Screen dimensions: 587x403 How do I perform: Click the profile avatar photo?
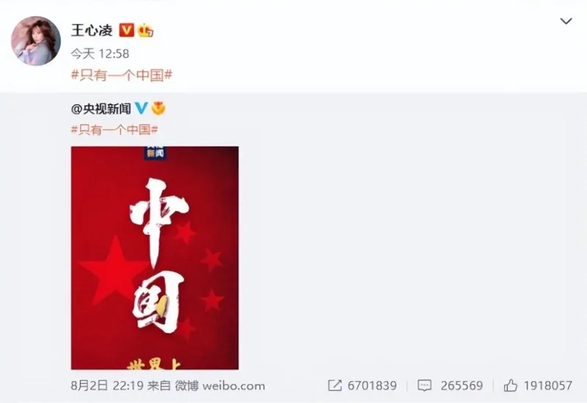coord(36,41)
